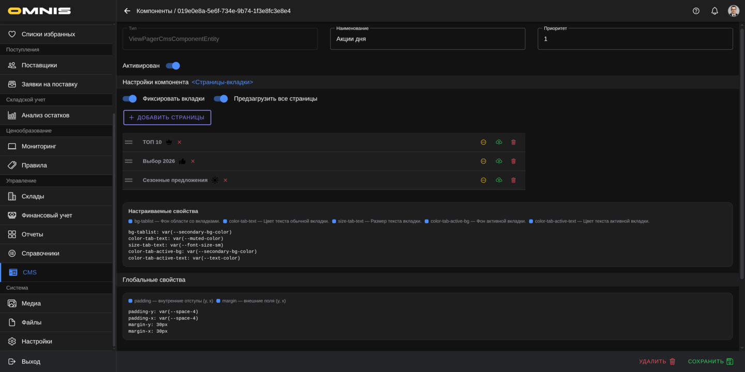
Task: Click the drag handle of Сезонные предложения row
Action: 129,180
